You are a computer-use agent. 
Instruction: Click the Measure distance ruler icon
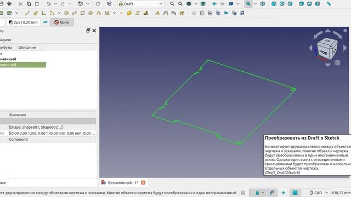(329, 4)
